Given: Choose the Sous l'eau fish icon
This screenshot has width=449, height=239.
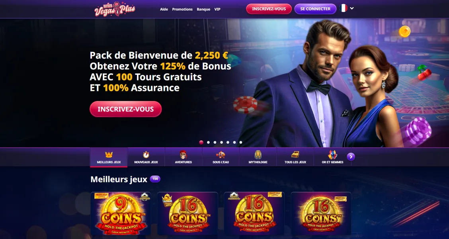Looking at the screenshot, I should point(221,155).
